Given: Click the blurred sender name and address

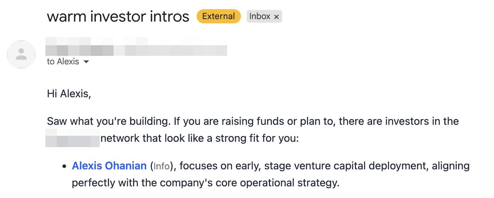Looking at the screenshot, I should [136, 46].
